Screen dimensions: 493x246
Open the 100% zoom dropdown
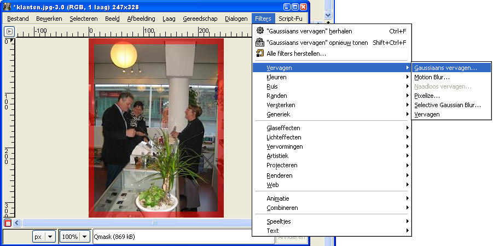[x=84, y=237]
